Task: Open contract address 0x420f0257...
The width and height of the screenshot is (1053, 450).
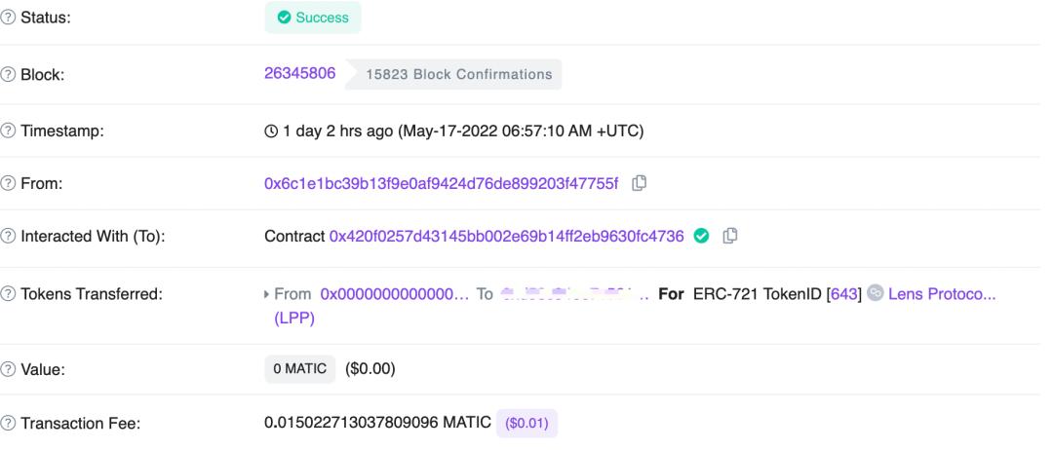Action: 506,236
